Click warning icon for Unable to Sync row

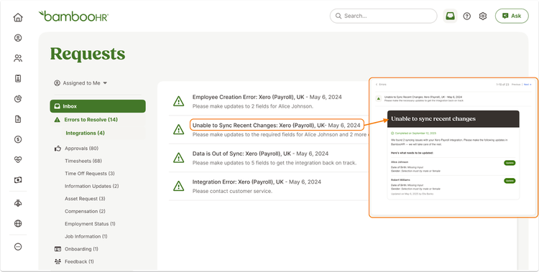[178, 129]
